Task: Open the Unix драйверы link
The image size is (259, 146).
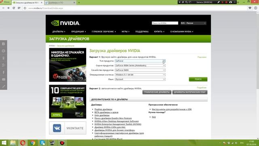Action: [x=102, y=115]
